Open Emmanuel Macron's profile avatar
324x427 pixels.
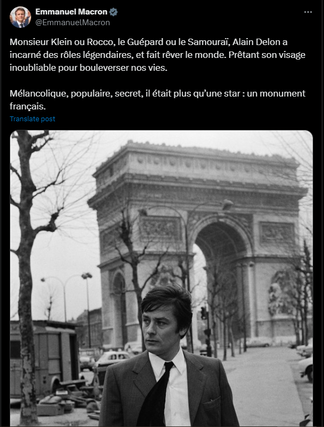pyautogui.click(x=20, y=17)
